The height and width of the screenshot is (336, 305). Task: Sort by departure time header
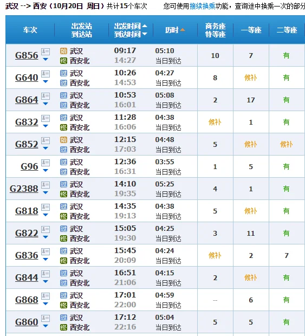click(x=131, y=27)
